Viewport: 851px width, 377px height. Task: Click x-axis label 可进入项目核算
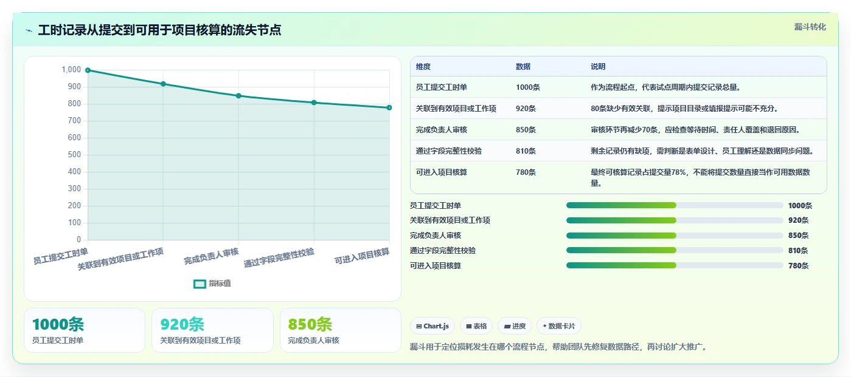click(362, 257)
